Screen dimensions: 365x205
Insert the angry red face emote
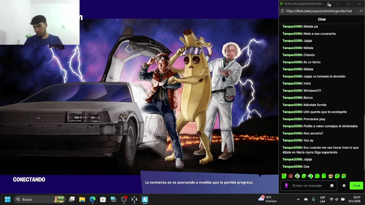pyautogui.click(x=291, y=176)
